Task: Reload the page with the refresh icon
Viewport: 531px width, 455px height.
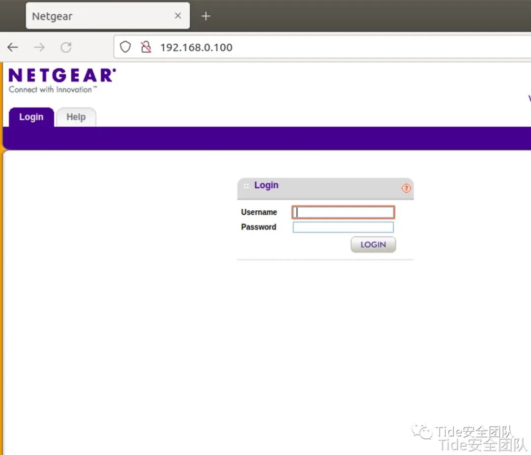Action: pos(66,47)
